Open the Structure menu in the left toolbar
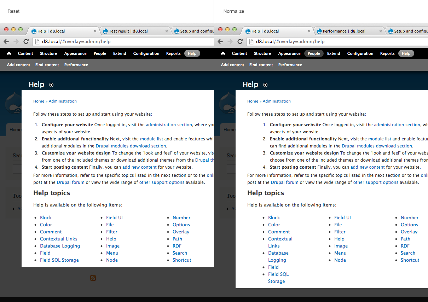The width and height of the screenshot is (428, 302). (48, 53)
